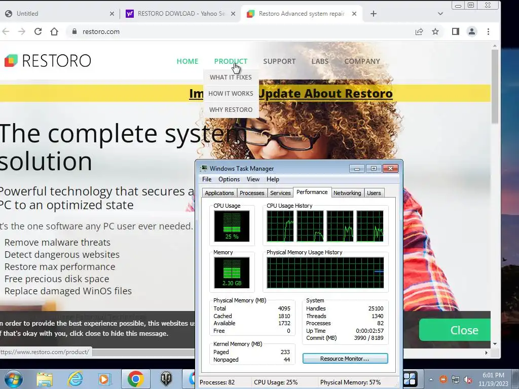Open the orange tray notification icon

point(443,379)
